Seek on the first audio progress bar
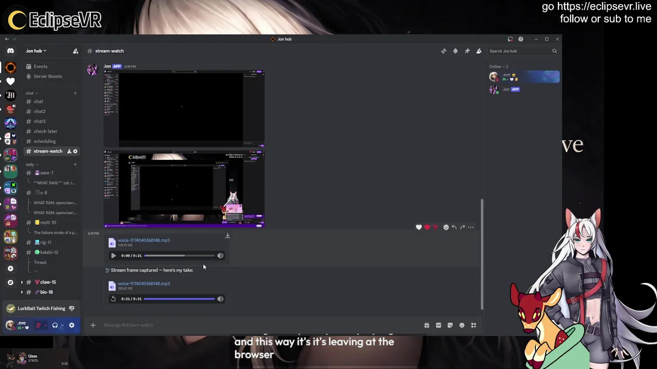 coord(179,255)
